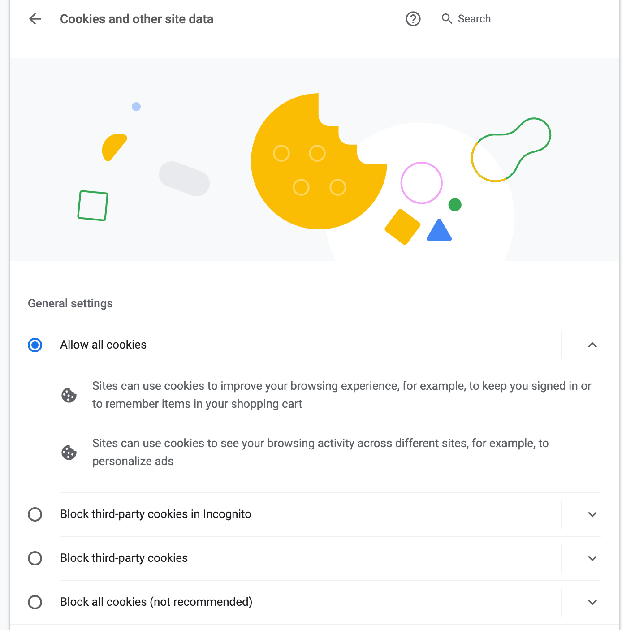Collapse the Allow all cookies section
Screen dimensions: 622x630
(x=592, y=345)
